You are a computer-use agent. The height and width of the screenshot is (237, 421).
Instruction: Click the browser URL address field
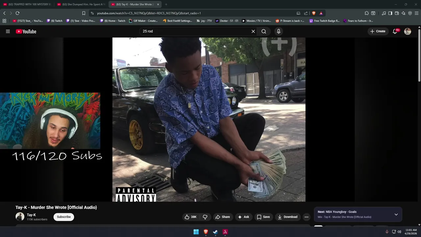(x=194, y=13)
